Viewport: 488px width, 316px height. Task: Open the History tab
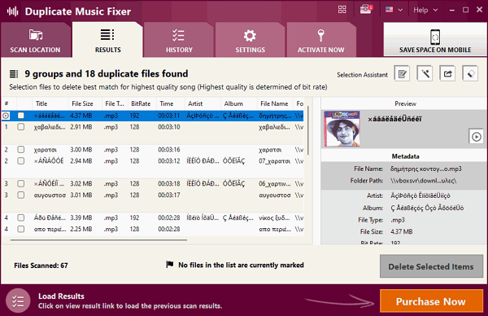(x=179, y=40)
